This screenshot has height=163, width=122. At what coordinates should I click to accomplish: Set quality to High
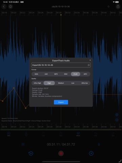tap(49, 83)
